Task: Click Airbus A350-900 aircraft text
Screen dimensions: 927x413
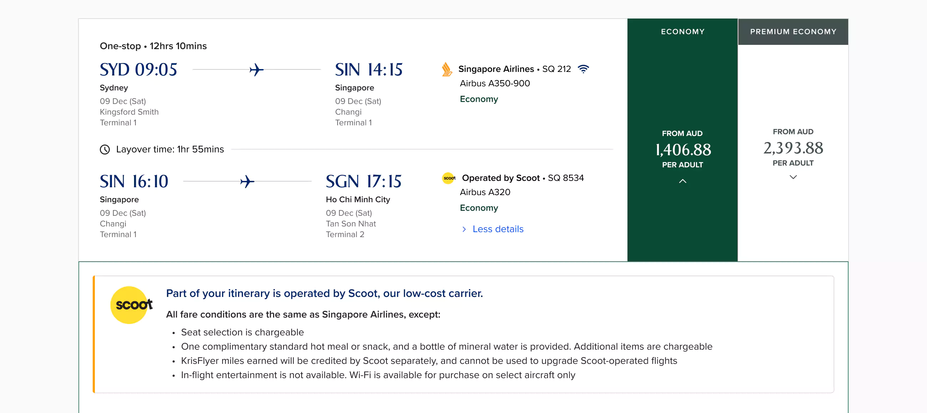Action: click(495, 83)
